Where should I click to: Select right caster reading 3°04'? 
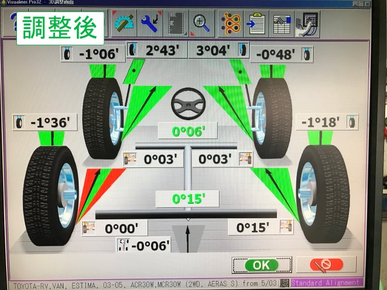(x=213, y=49)
